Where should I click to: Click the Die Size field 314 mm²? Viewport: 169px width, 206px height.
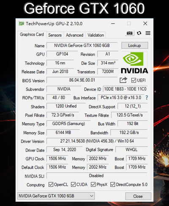(x=108, y=63)
